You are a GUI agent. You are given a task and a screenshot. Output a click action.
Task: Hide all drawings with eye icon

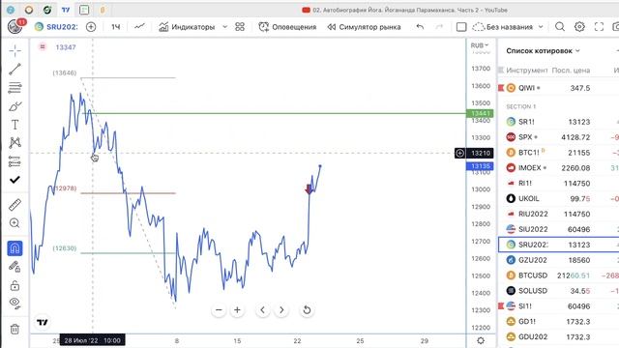point(15,303)
